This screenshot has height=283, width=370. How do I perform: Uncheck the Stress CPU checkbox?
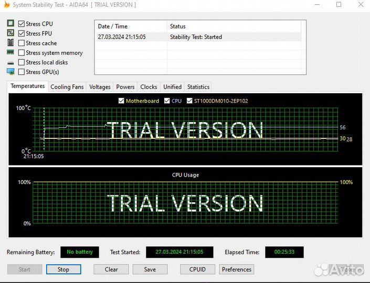click(x=22, y=24)
